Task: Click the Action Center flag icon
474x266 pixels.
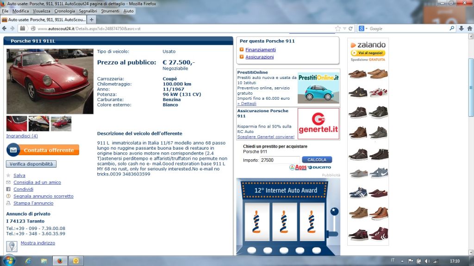Action: [x=411, y=261]
